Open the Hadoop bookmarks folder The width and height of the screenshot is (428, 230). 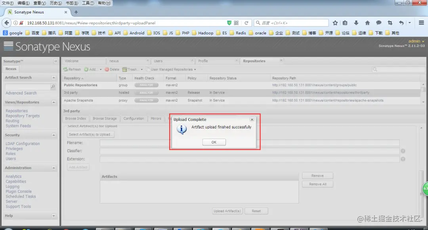click(x=203, y=33)
